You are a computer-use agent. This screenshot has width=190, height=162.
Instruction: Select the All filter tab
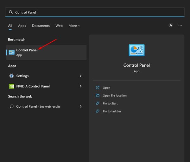click(x=10, y=26)
